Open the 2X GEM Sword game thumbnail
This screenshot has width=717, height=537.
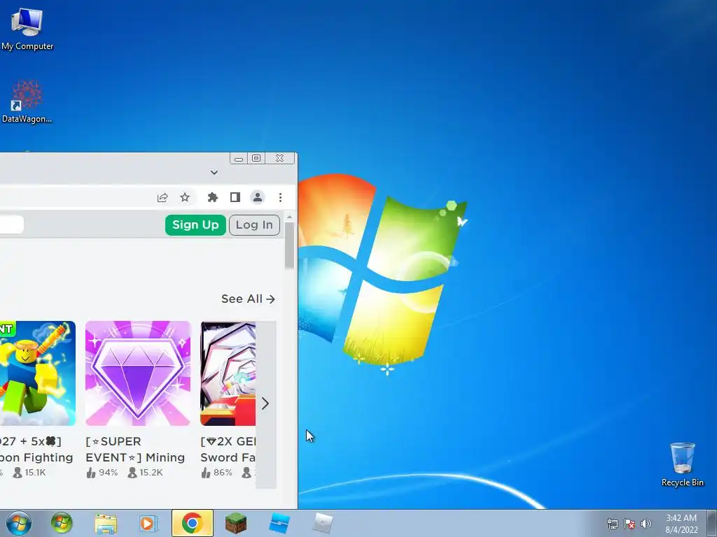tap(228, 373)
